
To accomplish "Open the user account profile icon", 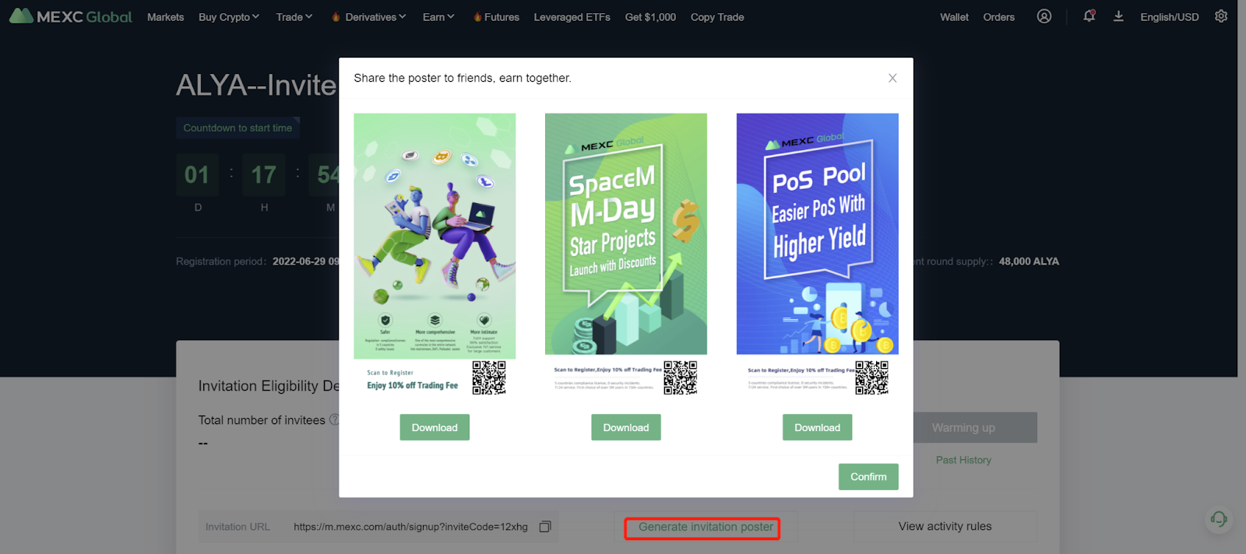I will point(1044,16).
